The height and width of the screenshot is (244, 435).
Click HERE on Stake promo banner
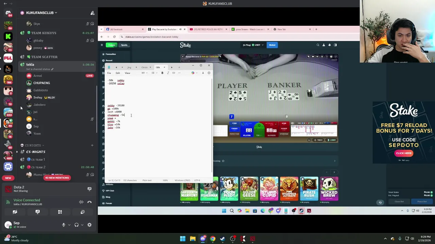pos(403,153)
